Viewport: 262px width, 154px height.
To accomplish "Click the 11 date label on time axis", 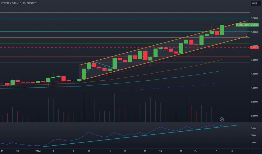I will (89, 151).
